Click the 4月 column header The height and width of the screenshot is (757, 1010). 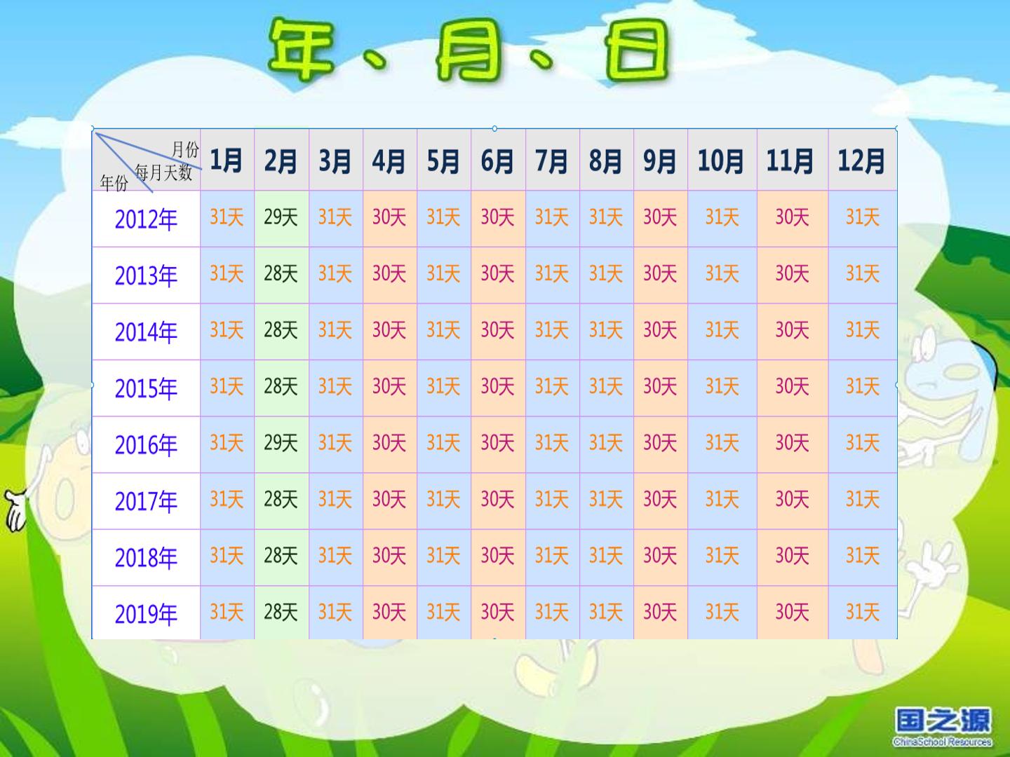(389, 161)
